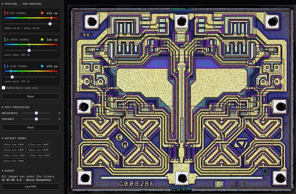Adjust the red channel wavelength slider handle
This screenshot has width=296, height=194.
click(50, 24)
